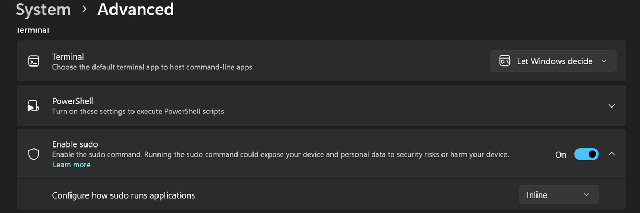The height and width of the screenshot is (213, 640).
Task: Click the shield icon beside Enable sudo
Action: pyautogui.click(x=34, y=154)
